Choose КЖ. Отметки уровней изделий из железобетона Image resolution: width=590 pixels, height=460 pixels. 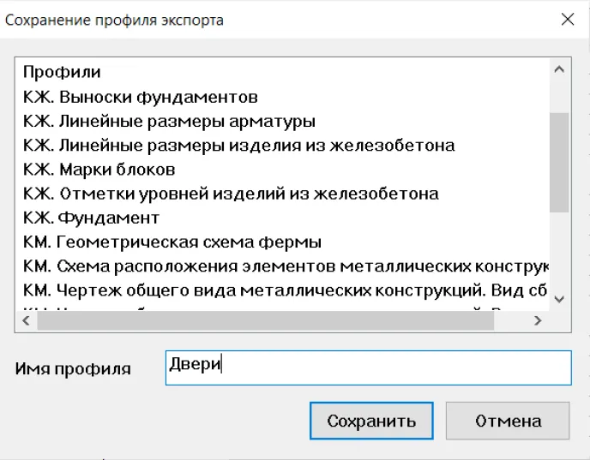(231, 194)
